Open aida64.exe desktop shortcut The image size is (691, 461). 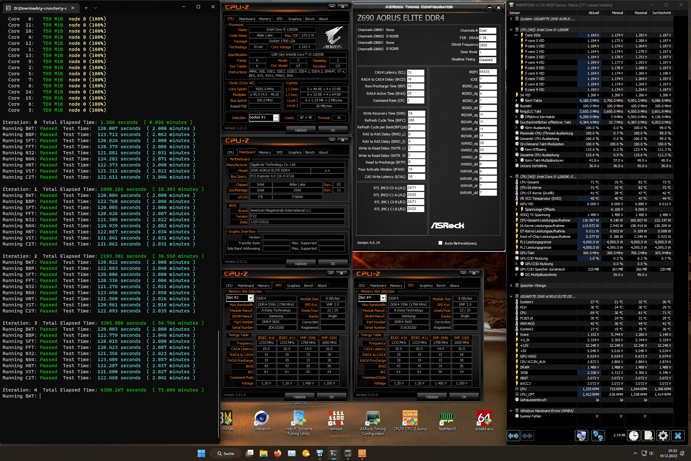[x=484, y=421]
